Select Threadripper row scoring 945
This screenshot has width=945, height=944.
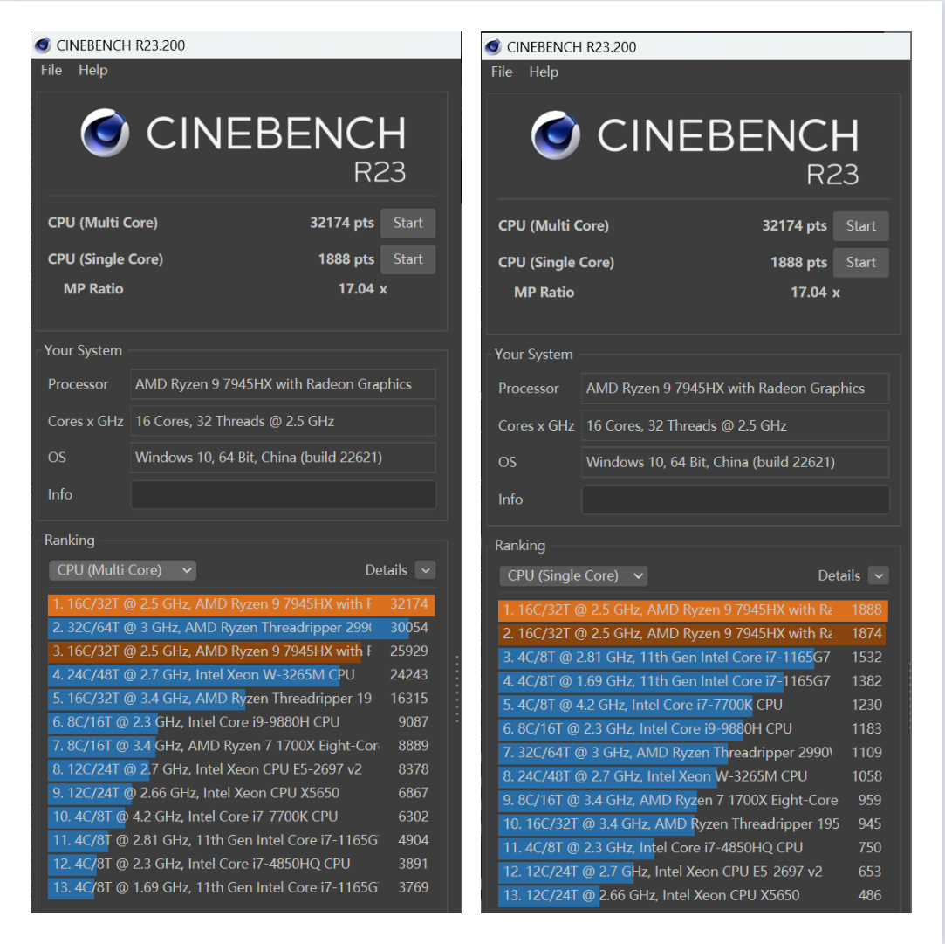coord(693,824)
